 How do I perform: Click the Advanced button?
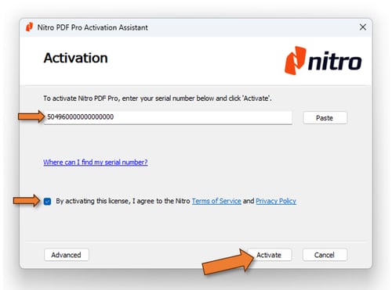[x=67, y=255]
